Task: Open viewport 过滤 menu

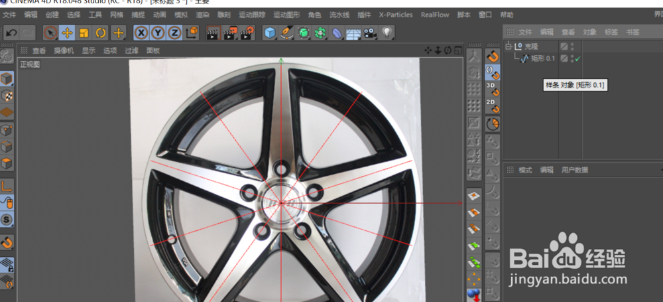Action: click(x=131, y=51)
